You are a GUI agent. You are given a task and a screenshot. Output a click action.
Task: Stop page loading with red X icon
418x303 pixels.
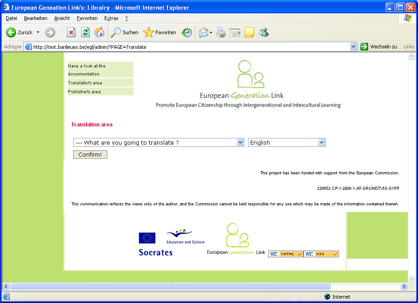point(71,32)
